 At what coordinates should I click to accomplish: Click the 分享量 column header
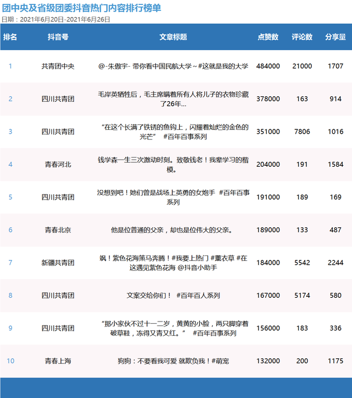[x=335, y=37]
